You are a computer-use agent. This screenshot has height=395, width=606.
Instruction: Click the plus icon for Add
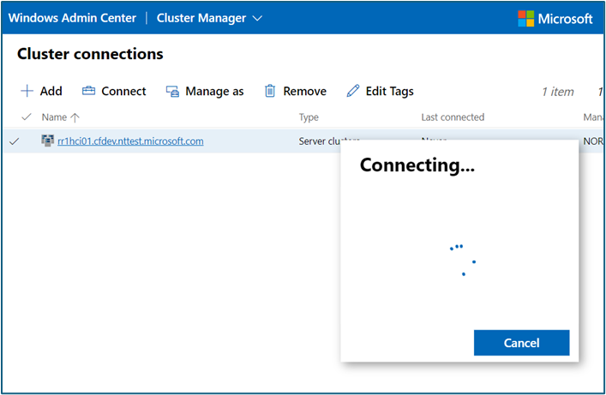click(27, 91)
